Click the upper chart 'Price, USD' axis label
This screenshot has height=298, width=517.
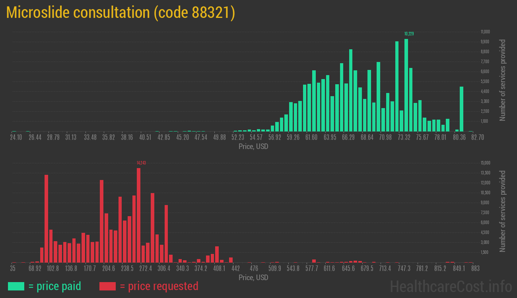point(253,147)
